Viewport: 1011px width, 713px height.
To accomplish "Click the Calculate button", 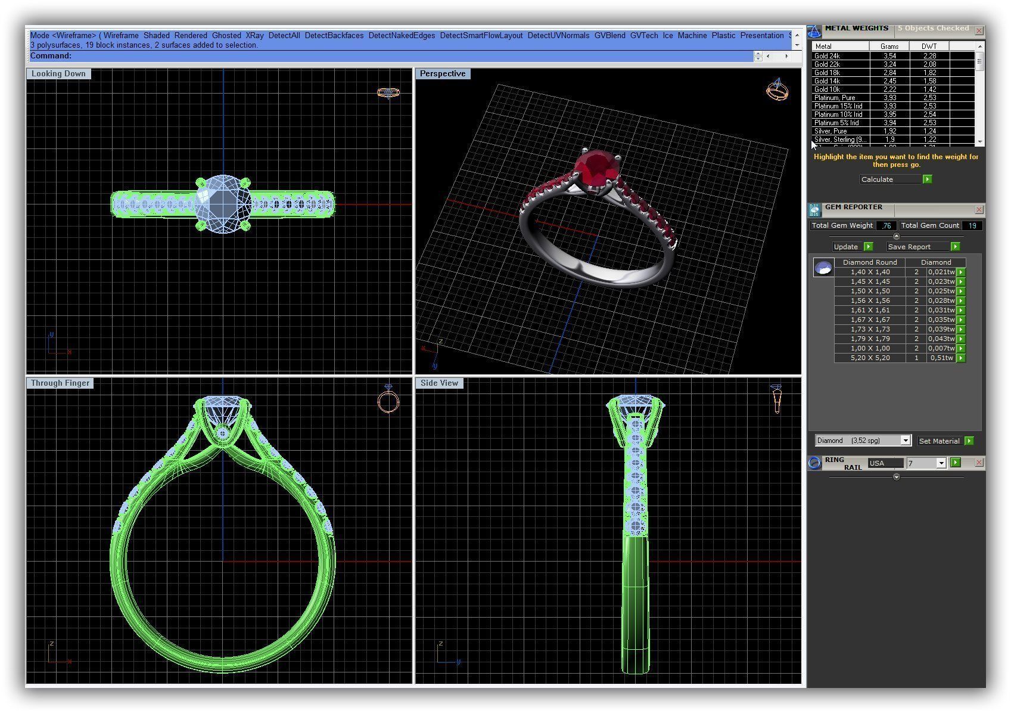I will click(896, 179).
